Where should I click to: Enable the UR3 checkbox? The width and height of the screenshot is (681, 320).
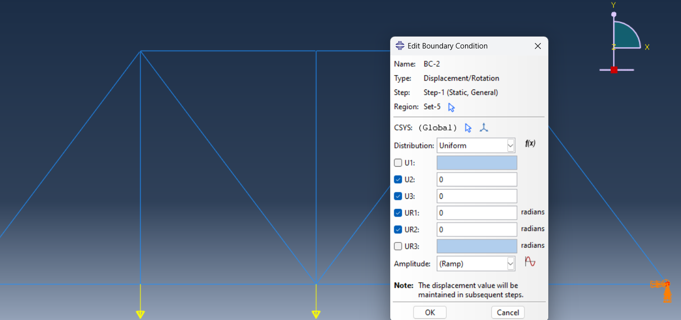(398, 246)
